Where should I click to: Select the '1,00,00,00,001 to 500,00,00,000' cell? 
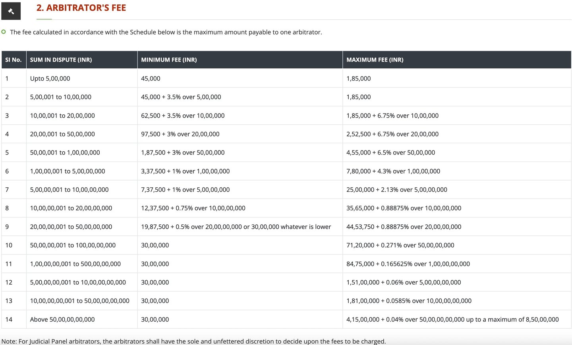click(82, 264)
